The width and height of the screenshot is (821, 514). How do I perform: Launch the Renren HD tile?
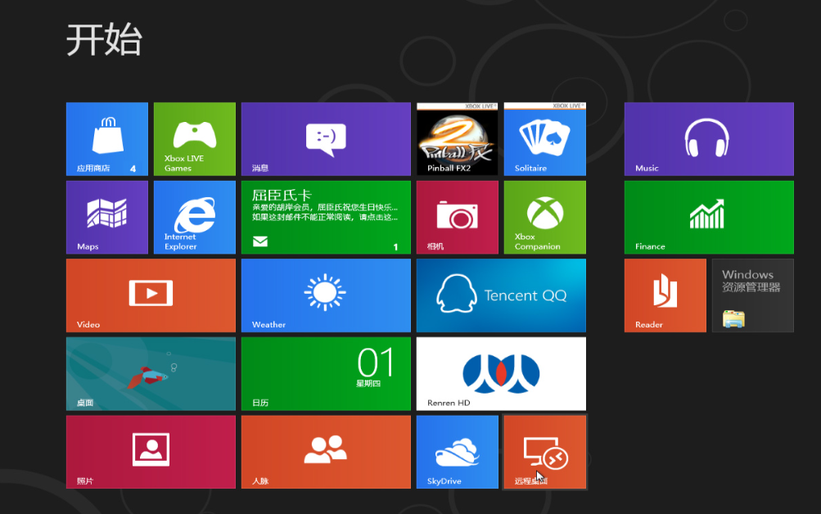(501, 374)
